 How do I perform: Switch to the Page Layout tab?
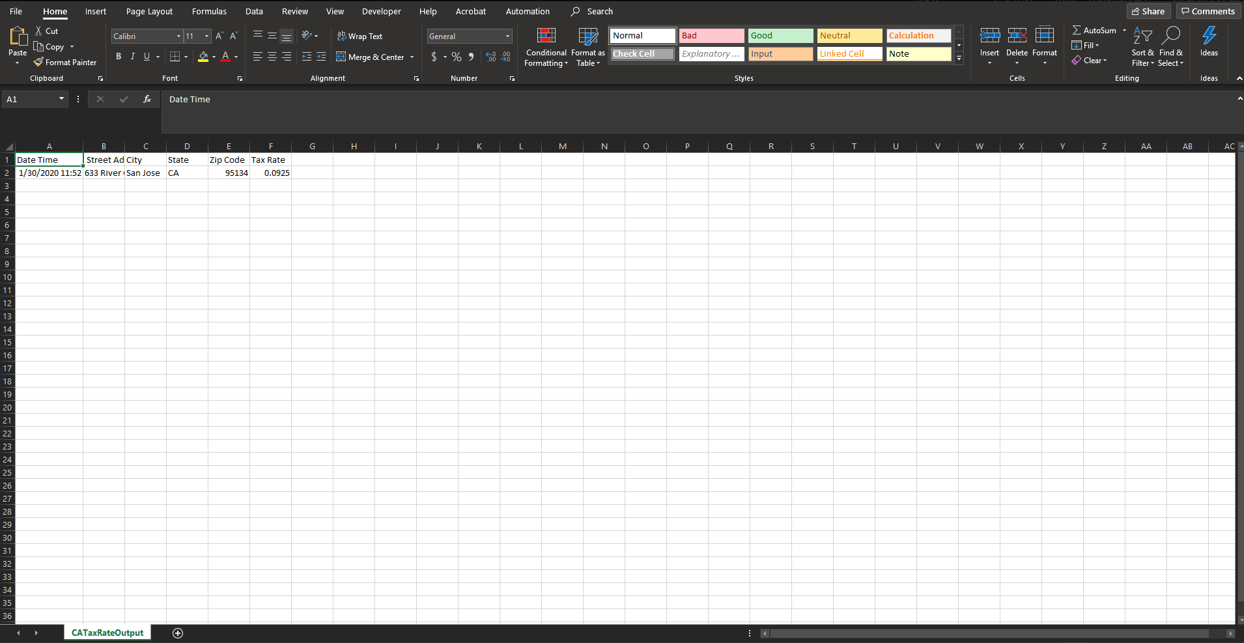(149, 12)
